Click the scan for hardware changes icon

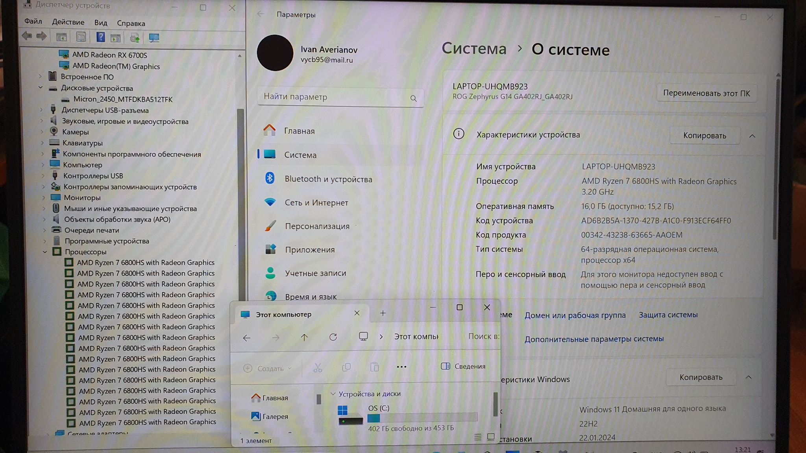154,38
